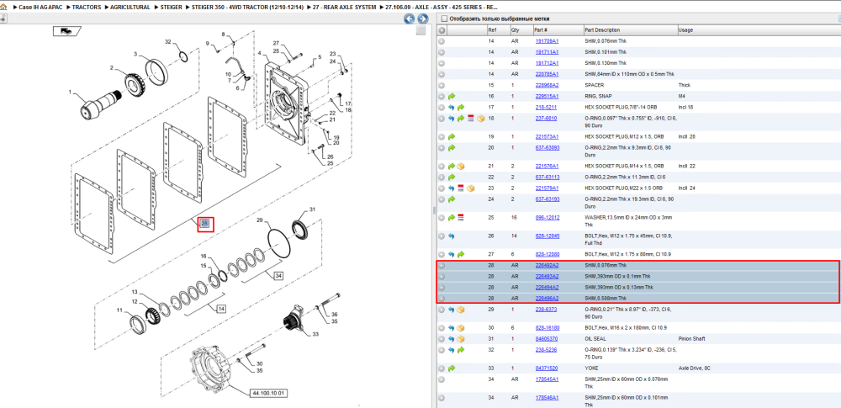Open STEIGER 350 - 4WD TRACTOR breadcrumb

(x=248, y=8)
